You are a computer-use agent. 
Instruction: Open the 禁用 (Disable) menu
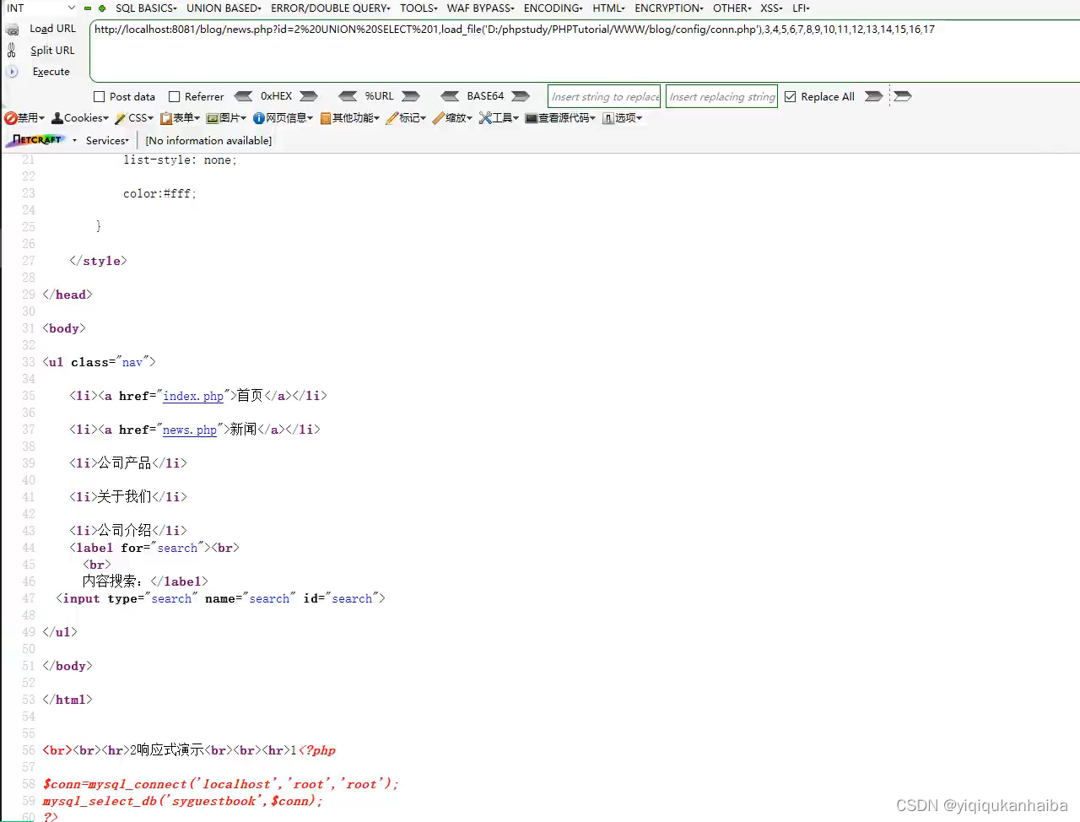24,118
